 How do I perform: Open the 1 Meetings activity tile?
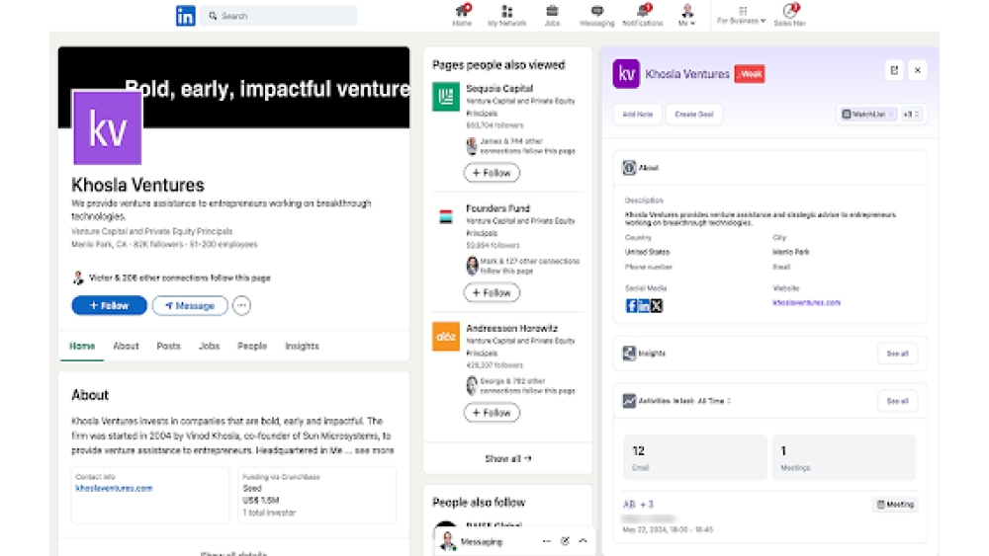(844, 457)
